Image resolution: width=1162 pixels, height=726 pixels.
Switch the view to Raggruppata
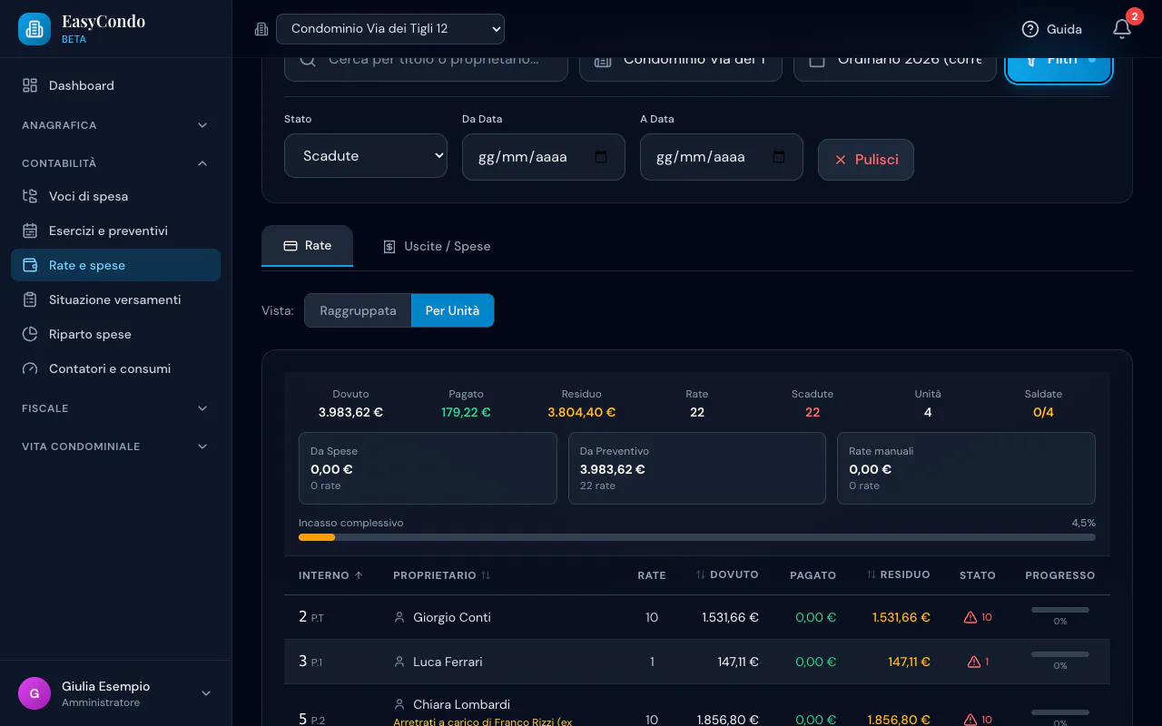[x=358, y=310]
